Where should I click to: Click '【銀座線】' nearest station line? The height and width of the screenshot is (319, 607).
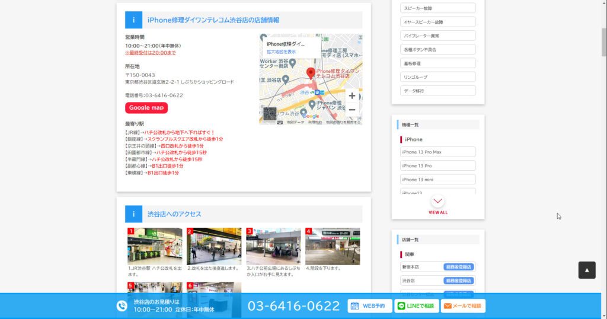(174, 139)
